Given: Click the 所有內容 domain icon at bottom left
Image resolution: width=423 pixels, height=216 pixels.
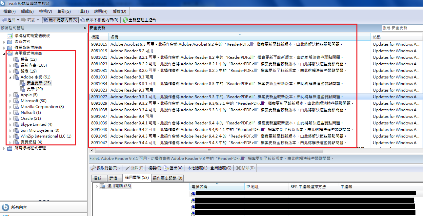Looking at the screenshot, I should (x=6, y=207).
